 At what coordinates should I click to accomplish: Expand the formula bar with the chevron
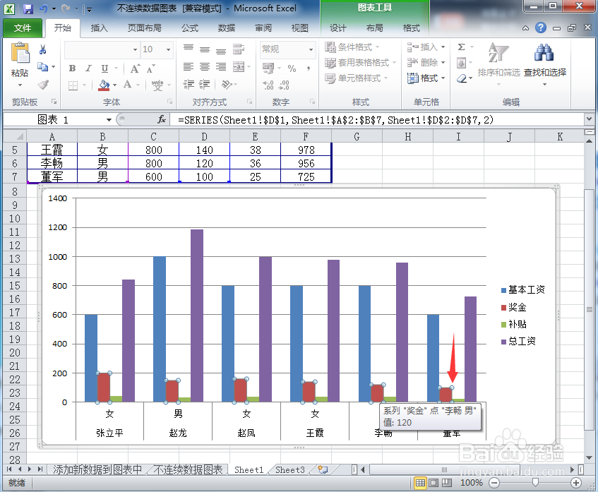[x=590, y=119]
